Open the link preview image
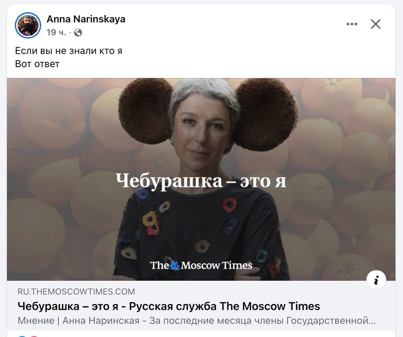The image size is (403, 337). pos(201,179)
